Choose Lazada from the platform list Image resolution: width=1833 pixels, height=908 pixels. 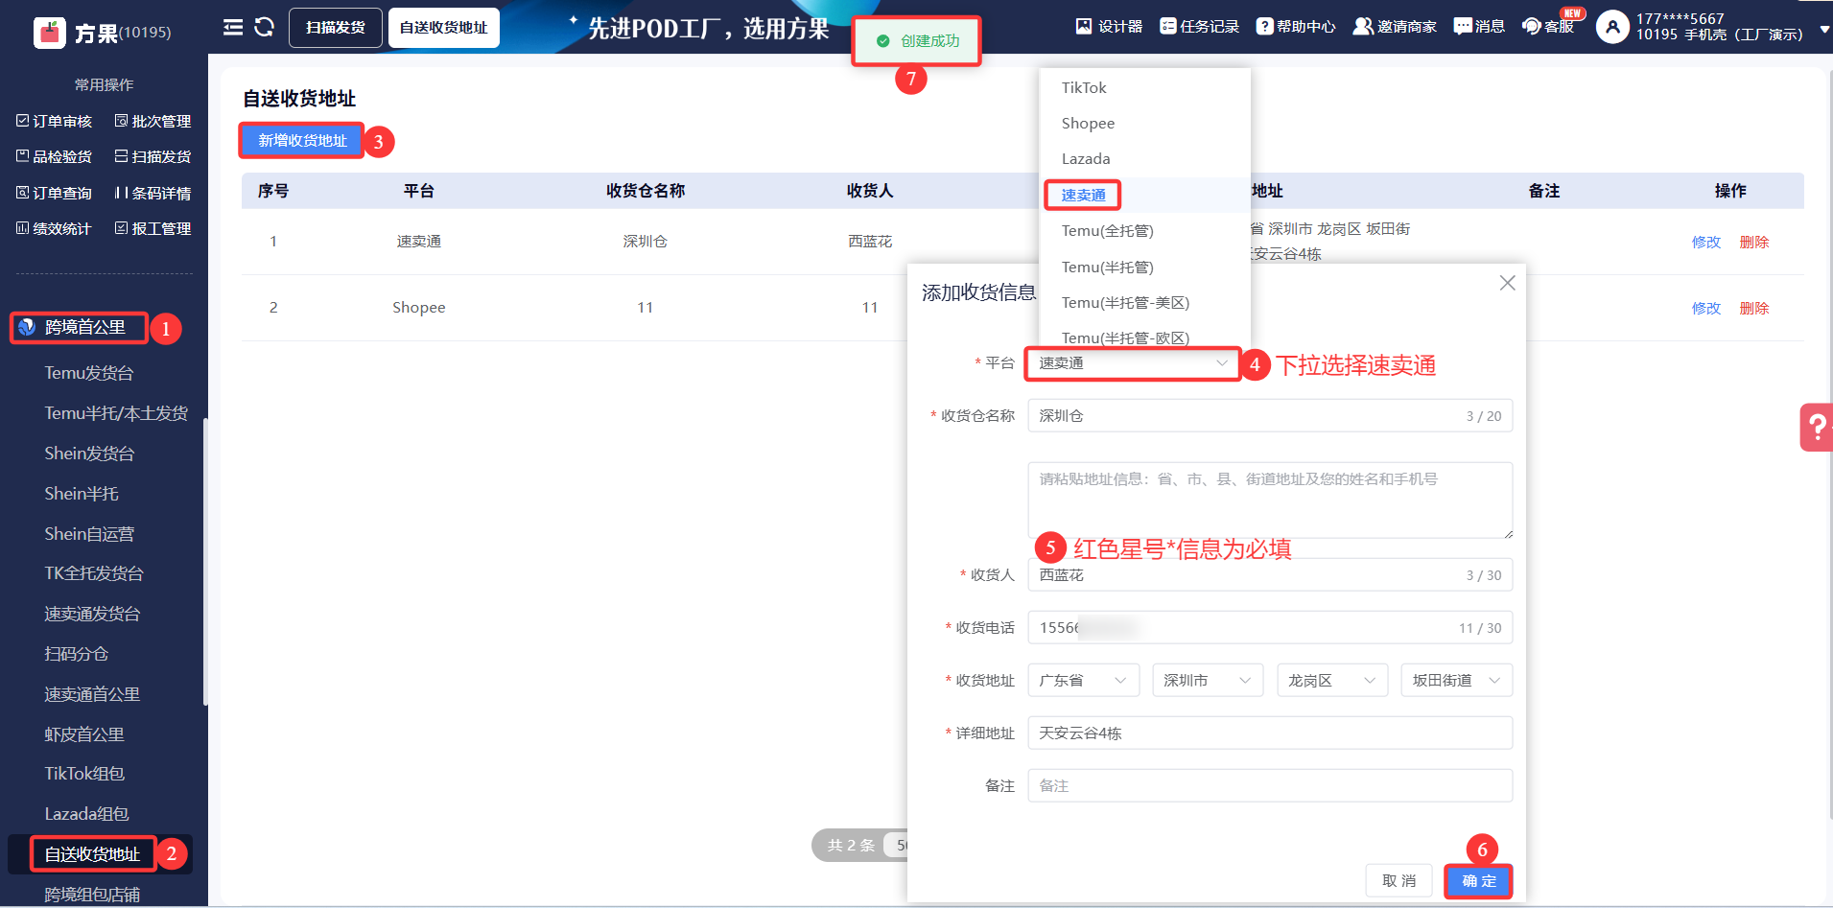coord(1144,159)
